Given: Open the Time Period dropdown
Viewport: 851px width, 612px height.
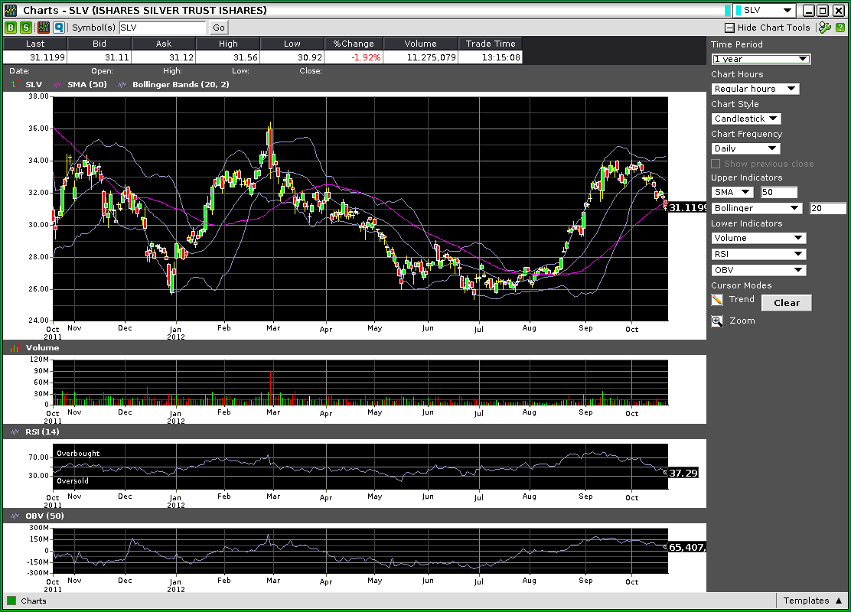Looking at the screenshot, I should click(x=761, y=59).
